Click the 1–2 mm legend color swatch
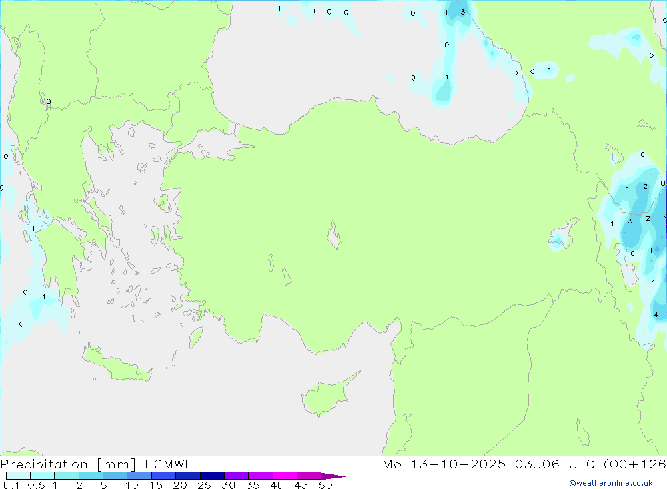Viewport: 667px width, 489px height. pyautogui.click(x=67, y=476)
